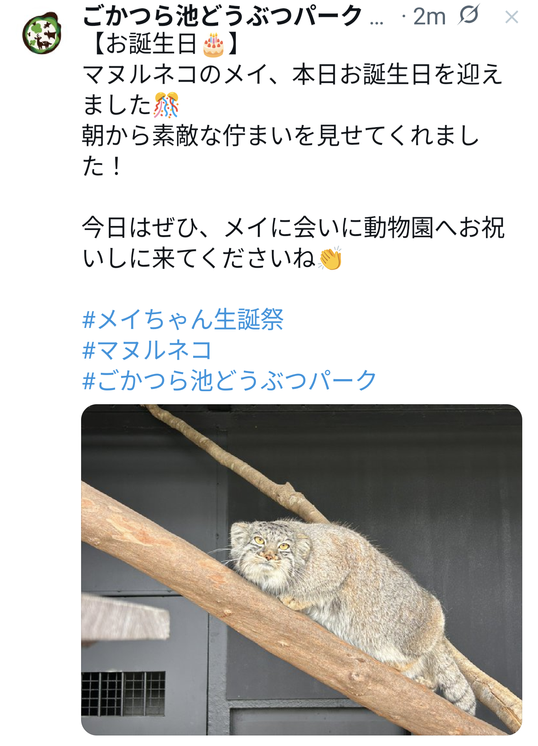Screen dimensions: 538x746
Task: Click the paragraph starting 今日はぜひ、メイに会いに
Action: [x=293, y=243]
